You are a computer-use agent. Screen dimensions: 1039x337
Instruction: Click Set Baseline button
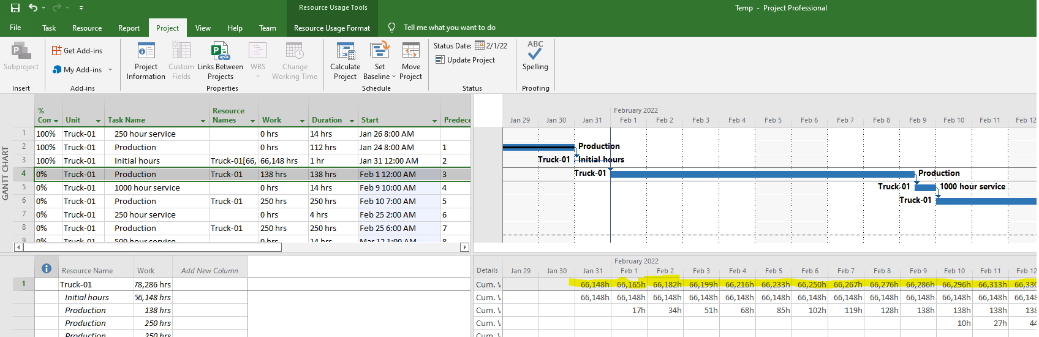(379, 61)
